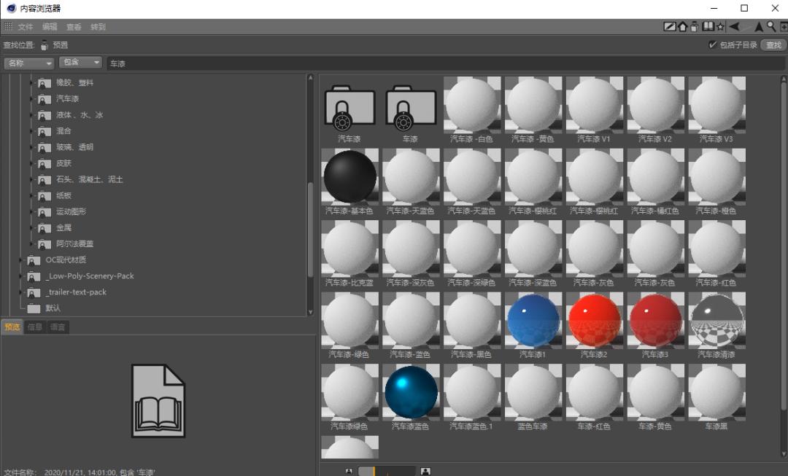Expand the 石头、混凝土、泥土 folder arrow

(31, 179)
